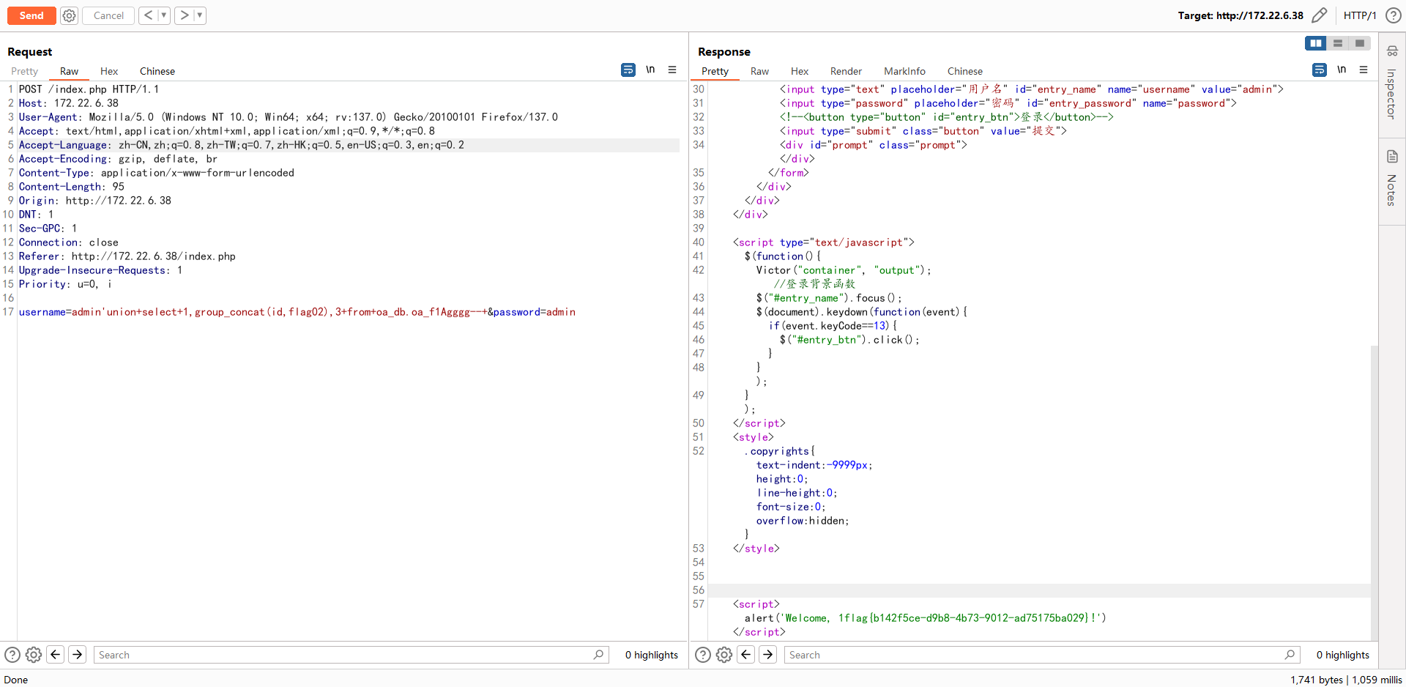Image resolution: width=1406 pixels, height=687 pixels.
Task: Toggle non-printable characters in Request panel
Action: (650, 70)
